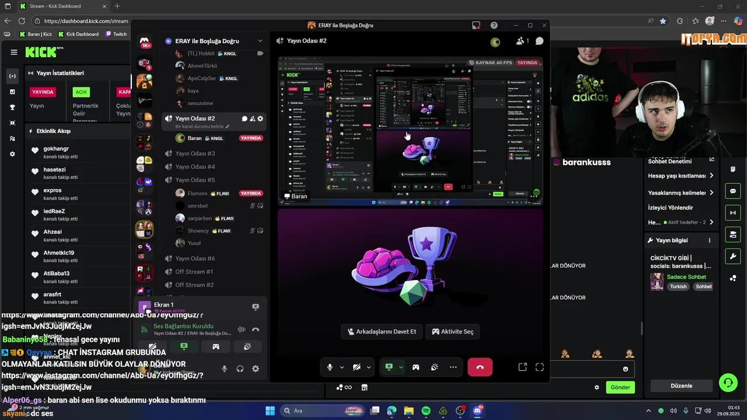Open Kick right sidebar chat panel icon

click(733, 191)
